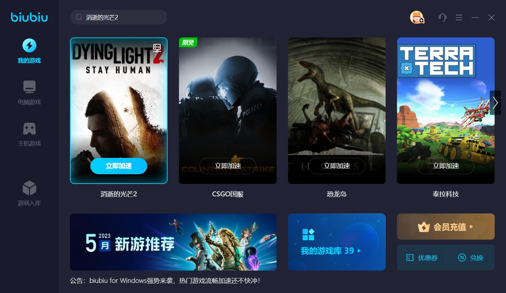Open 5月新游推荐 banner
The height and width of the screenshot is (293, 506).
click(x=173, y=242)
